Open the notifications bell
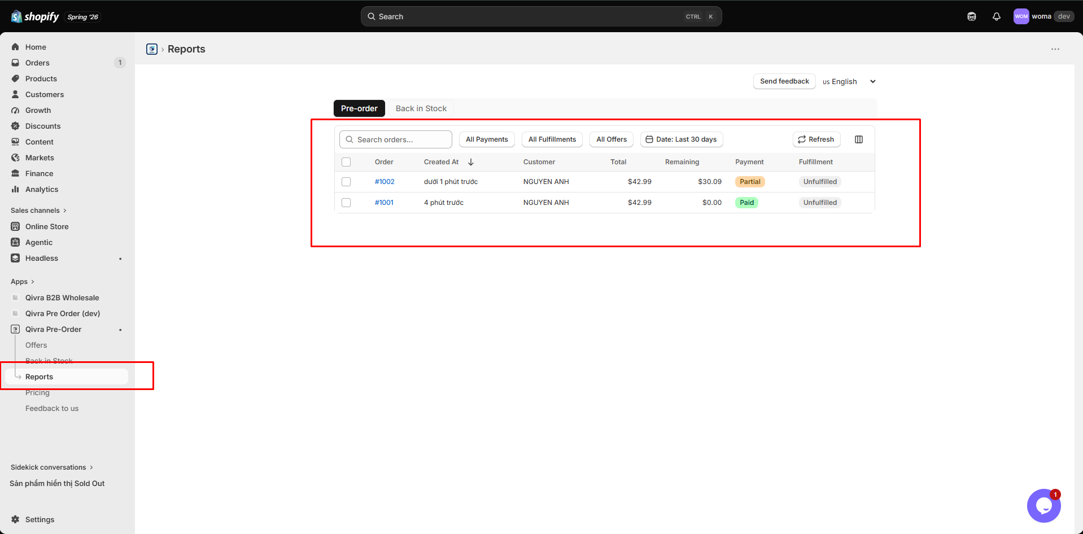 click(x=997, y=16)
